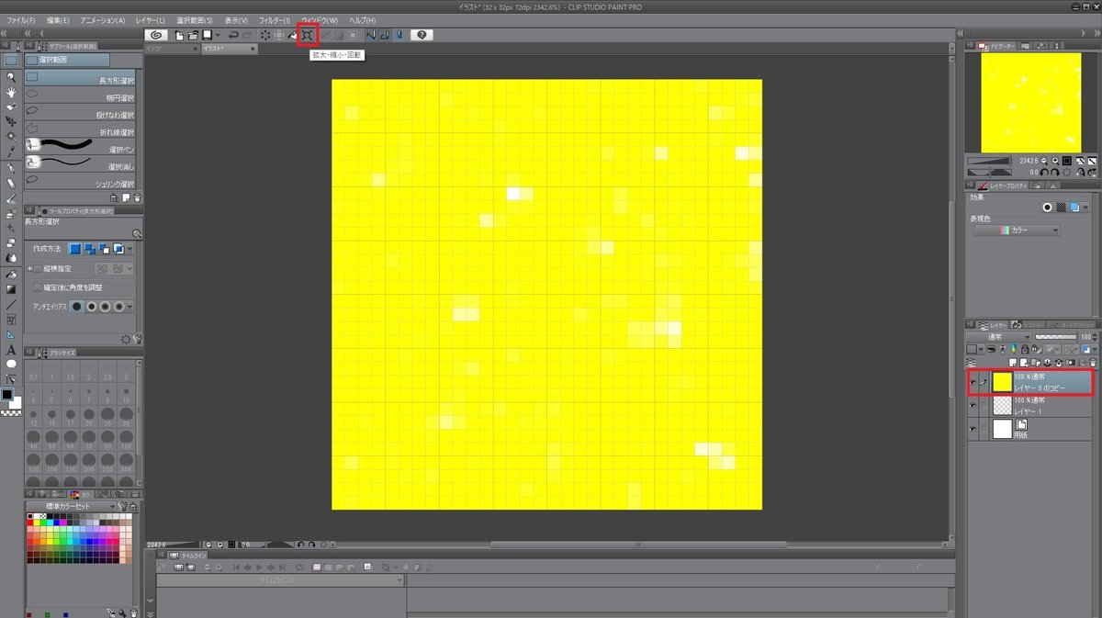Select the Fill bucket tool
Screen dimensions: 1102x618
[11, 274]
